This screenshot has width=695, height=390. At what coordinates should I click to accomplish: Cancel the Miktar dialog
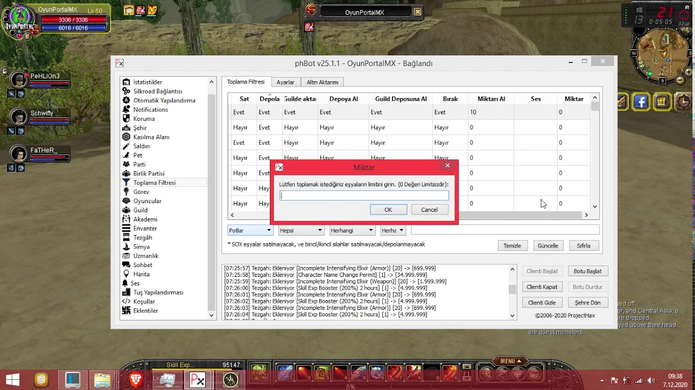429,210
